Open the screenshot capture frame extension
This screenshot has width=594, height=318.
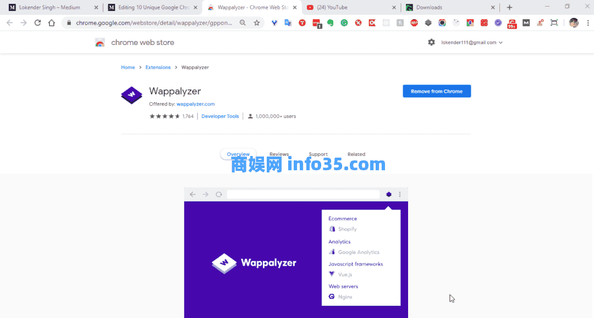[554, 23]
